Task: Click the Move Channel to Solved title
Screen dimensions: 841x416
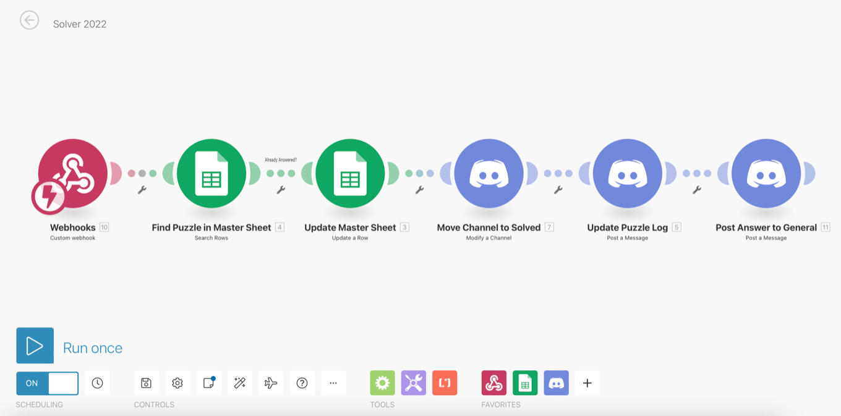Action: tap(489, 227)
